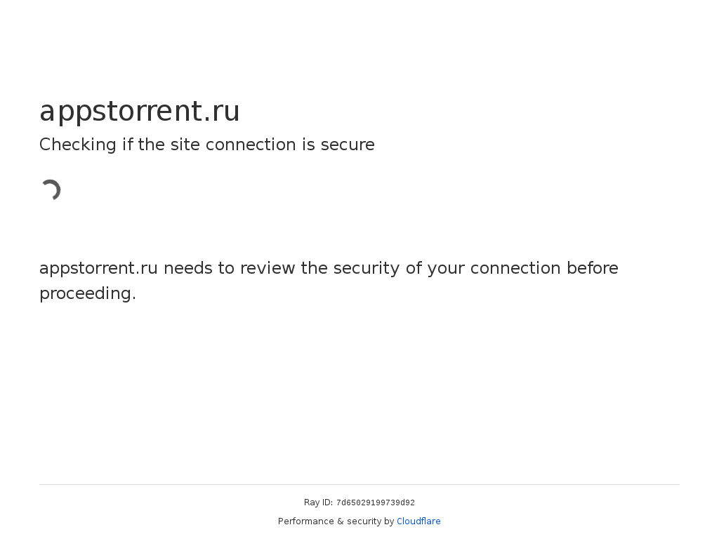Click the horizontal divider line above footer
719x539 pixels.
point(359,484)
